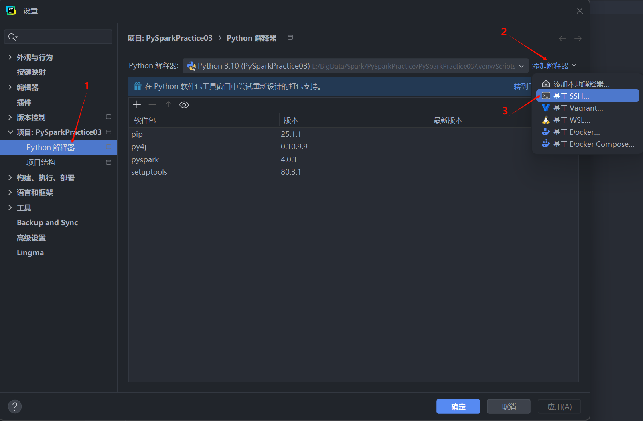Choose the SSH-based interpreter option
643x421 pixels.
tap(571, 96)
